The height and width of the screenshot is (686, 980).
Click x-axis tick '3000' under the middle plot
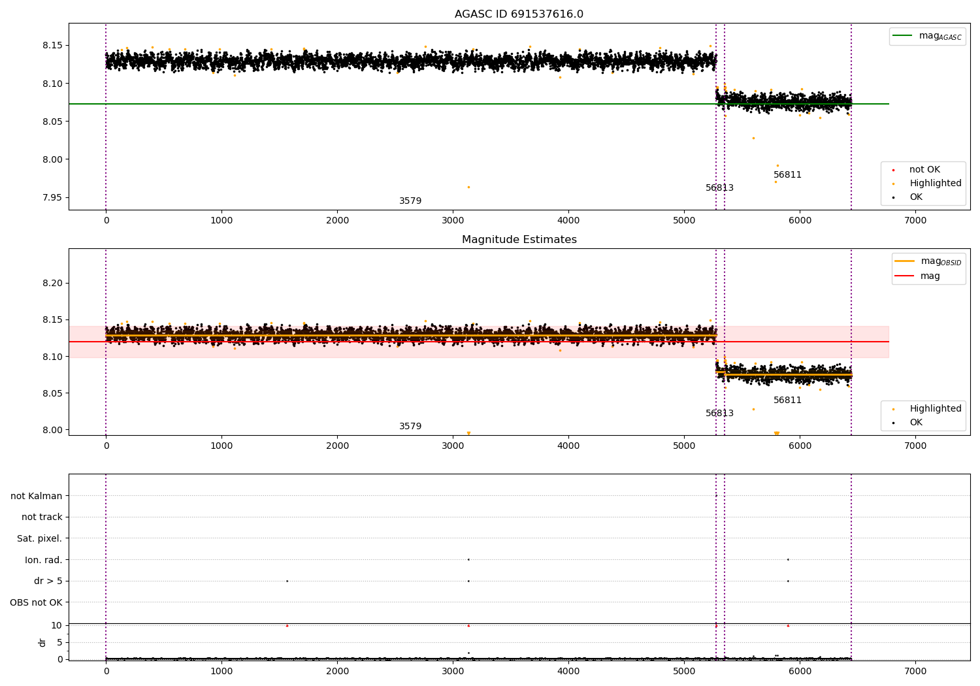coord(453,446)
